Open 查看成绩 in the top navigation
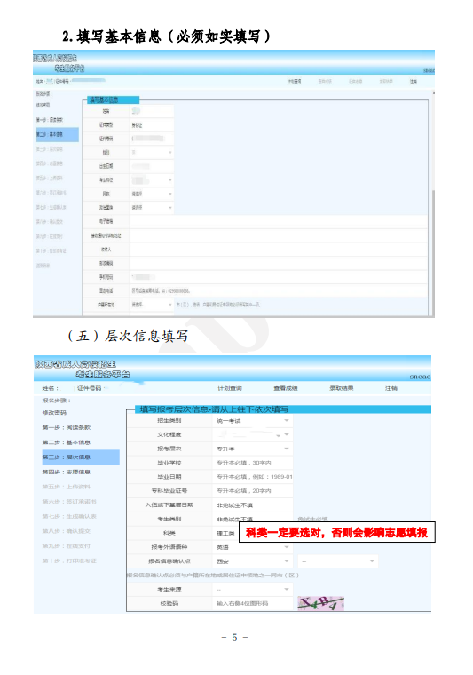Screen dimensions: 473x675 click(286, 388)
